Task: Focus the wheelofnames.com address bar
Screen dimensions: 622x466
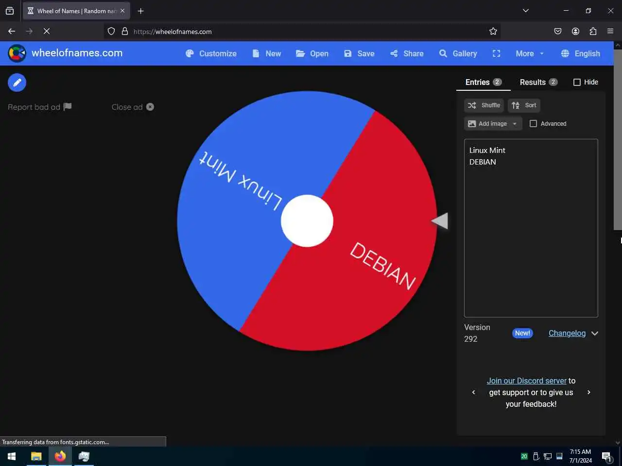Action: 301,31
